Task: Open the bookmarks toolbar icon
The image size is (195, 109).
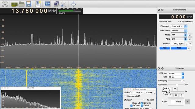Action: point(38,4)
